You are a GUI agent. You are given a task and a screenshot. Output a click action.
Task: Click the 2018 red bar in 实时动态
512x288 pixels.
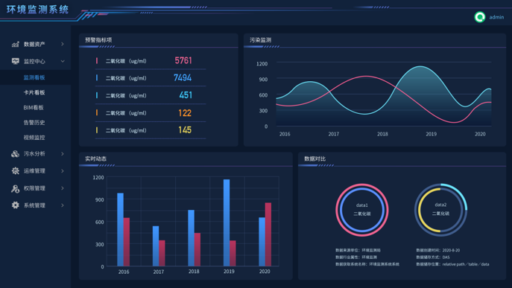pyautogui.click(x=197, y=249)
